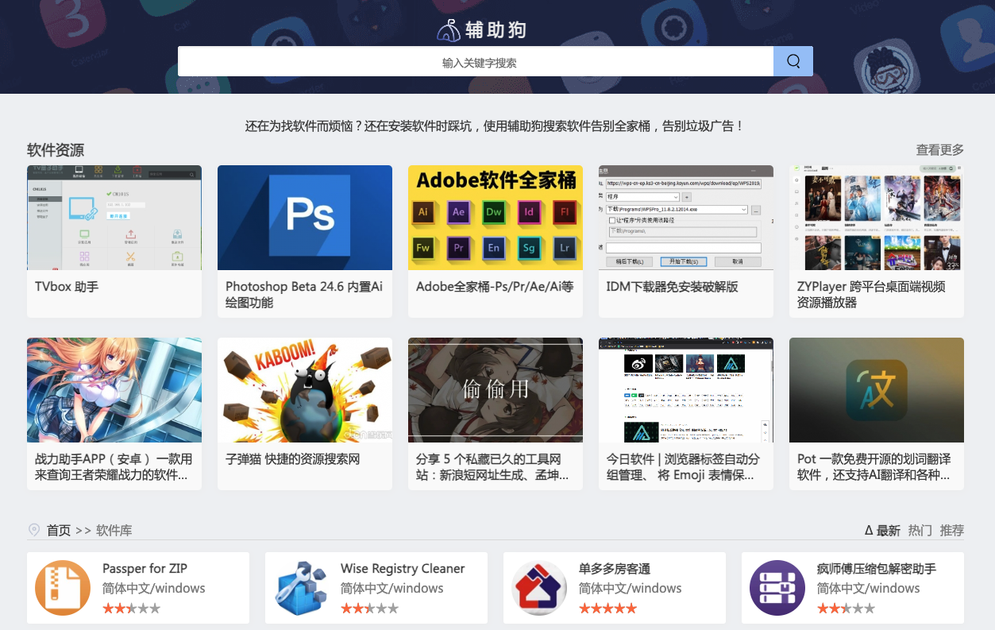This screenshot has width=995, height=630.
Task: Open the ZYPlayer video player thumbnail
Action: tap(877, 218)
